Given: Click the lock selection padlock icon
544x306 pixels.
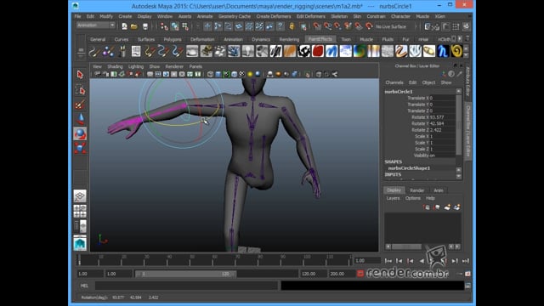Looking at the screenshot, I should click(292, 26).
